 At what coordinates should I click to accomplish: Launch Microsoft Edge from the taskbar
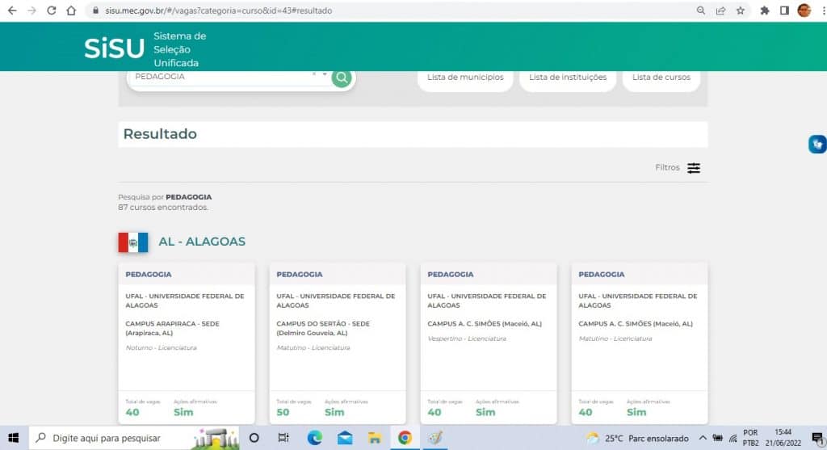click(x=315, y=438)
